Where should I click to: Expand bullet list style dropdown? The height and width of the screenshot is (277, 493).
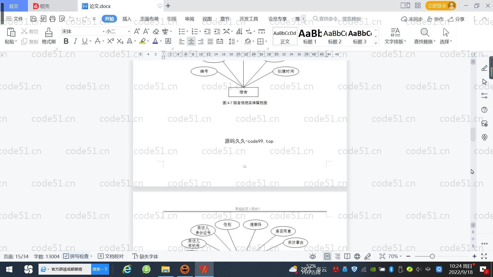[187, 32]
